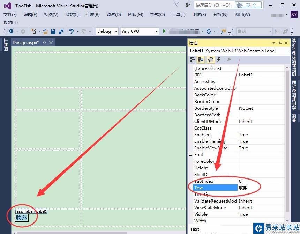The height and width of the screenshot is (234, 300).
Task: Click the asp:label#Label1 tag in designer
Action: (31, 211)
